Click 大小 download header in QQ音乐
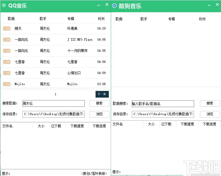 point(41,126)
